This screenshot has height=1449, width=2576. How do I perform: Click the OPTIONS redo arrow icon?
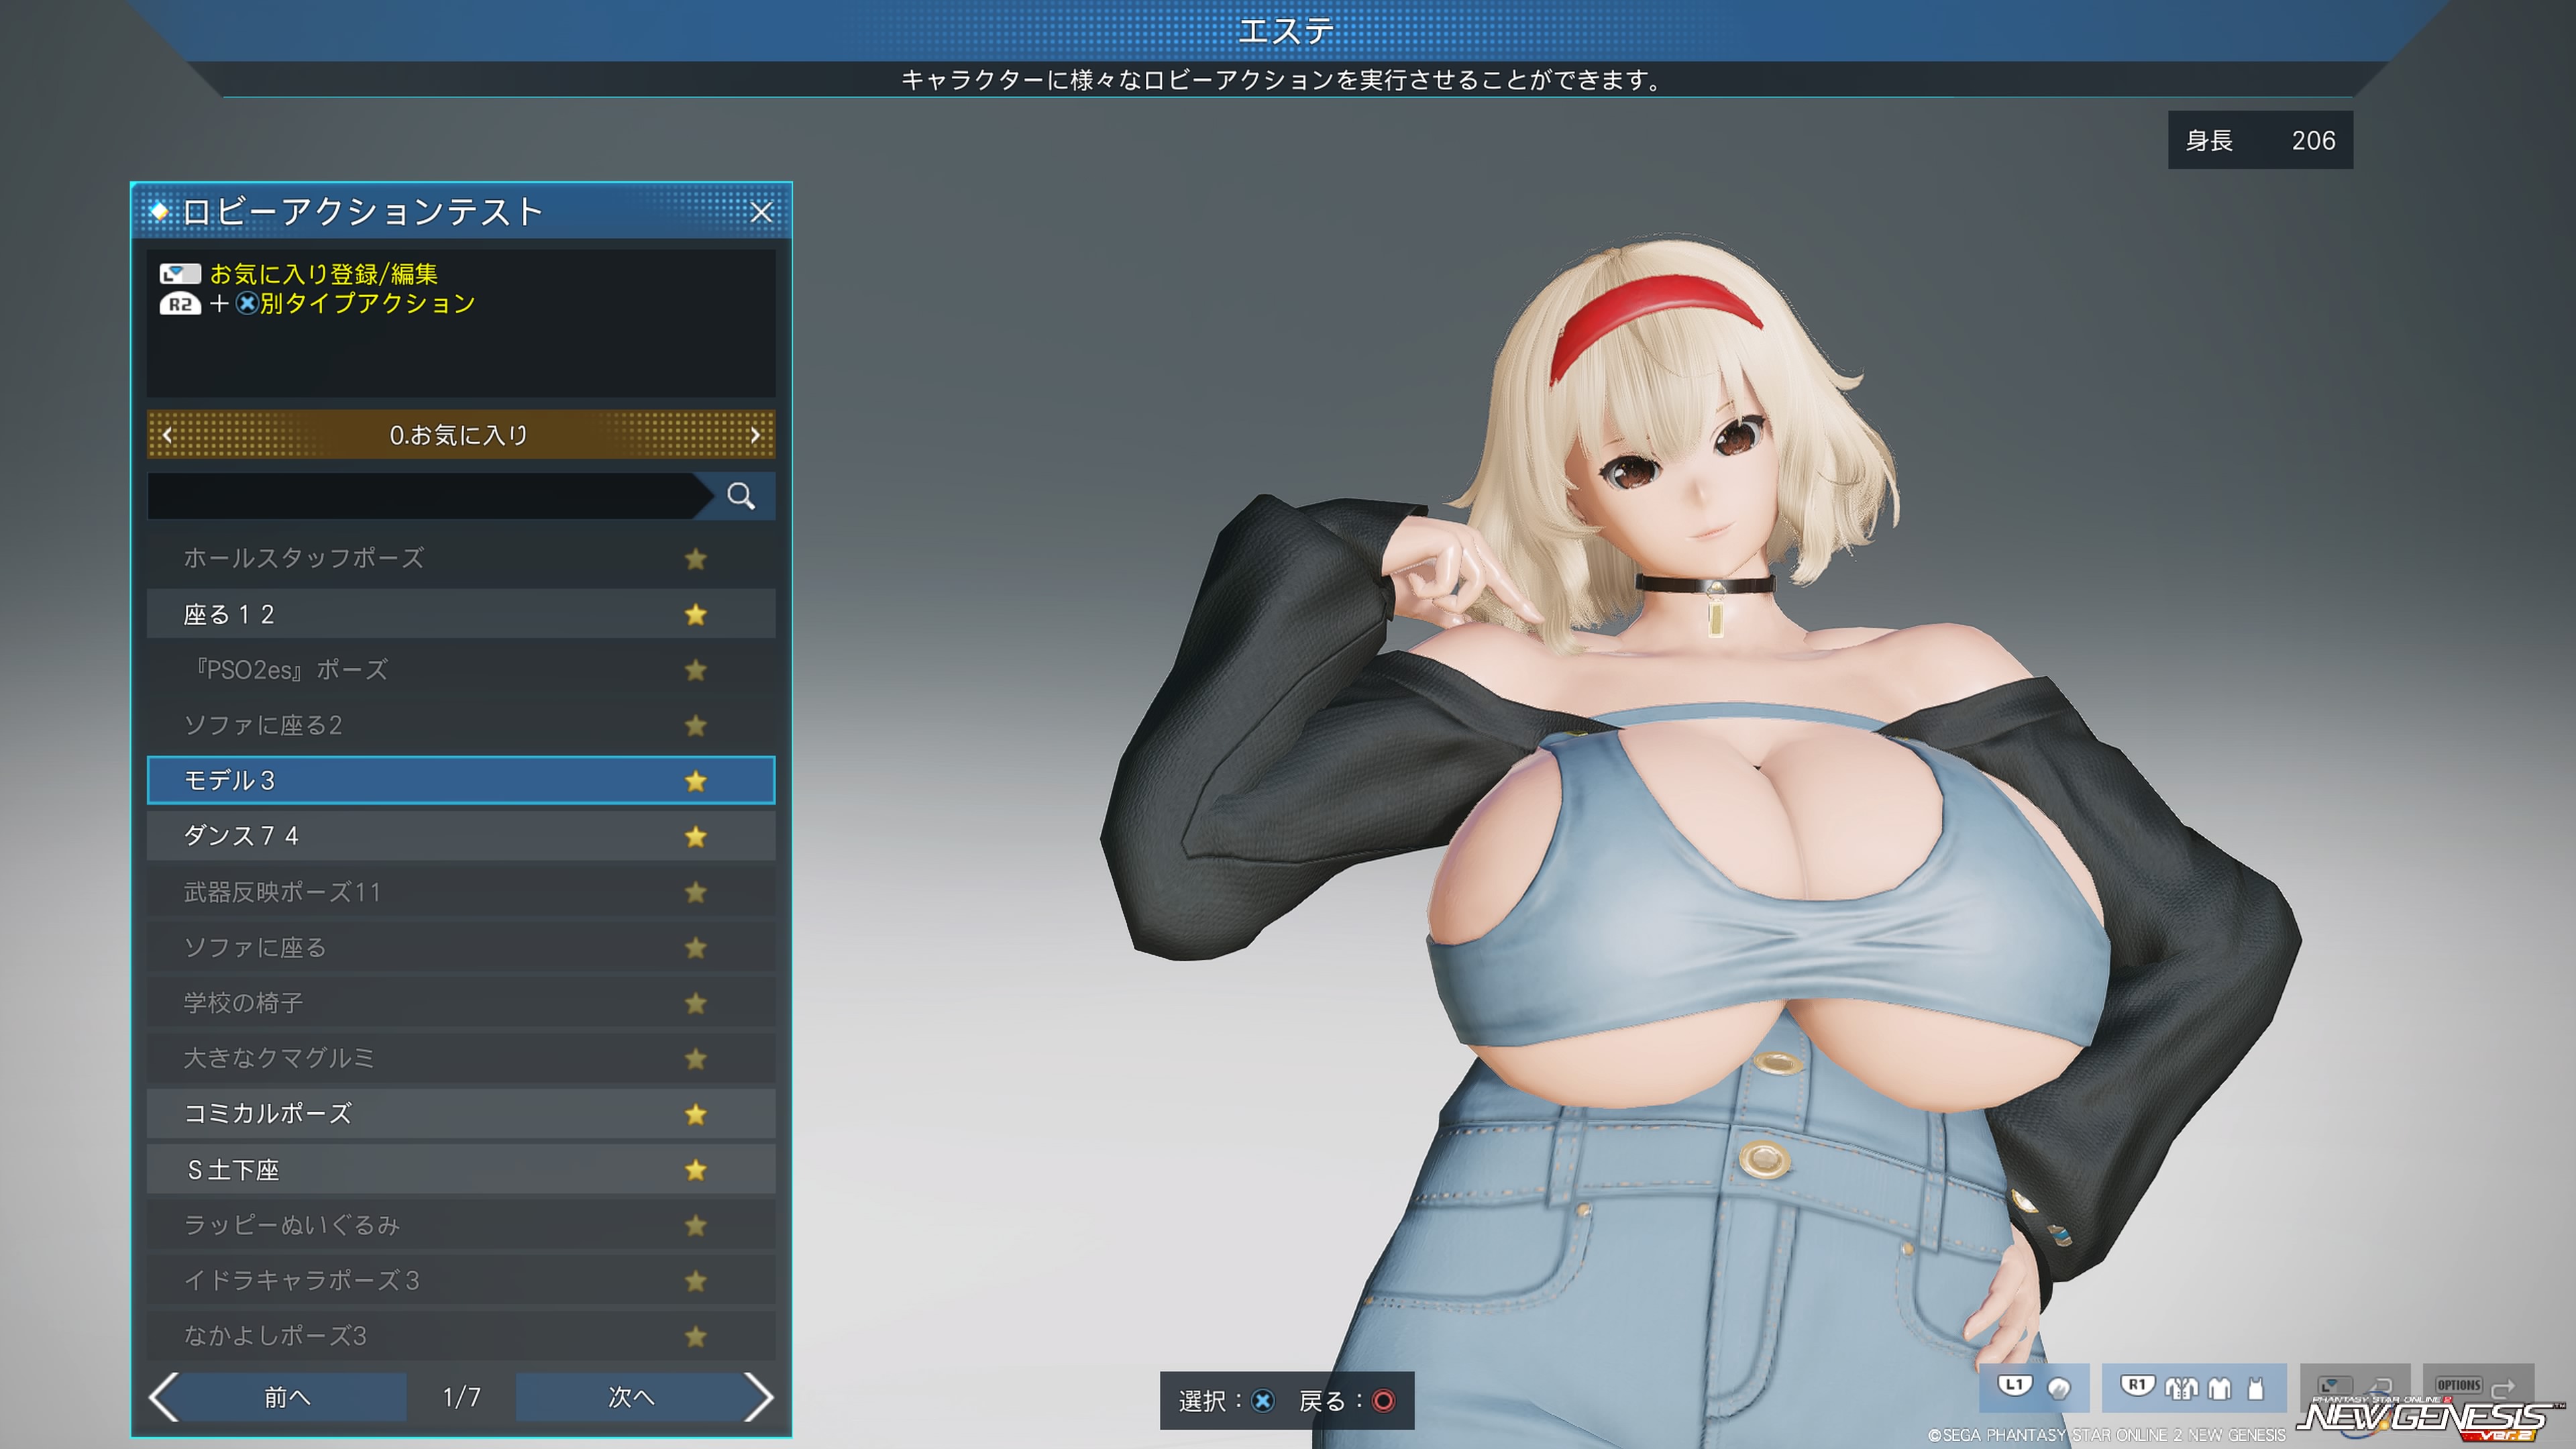tap(2502, 1389)
